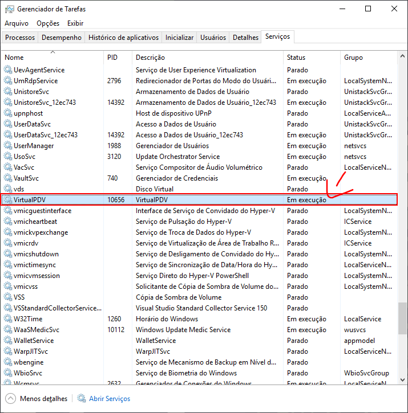The image size is (408, 413).
Task: Open the Histórico de aplicativos tab
Action: click(123, 38)
